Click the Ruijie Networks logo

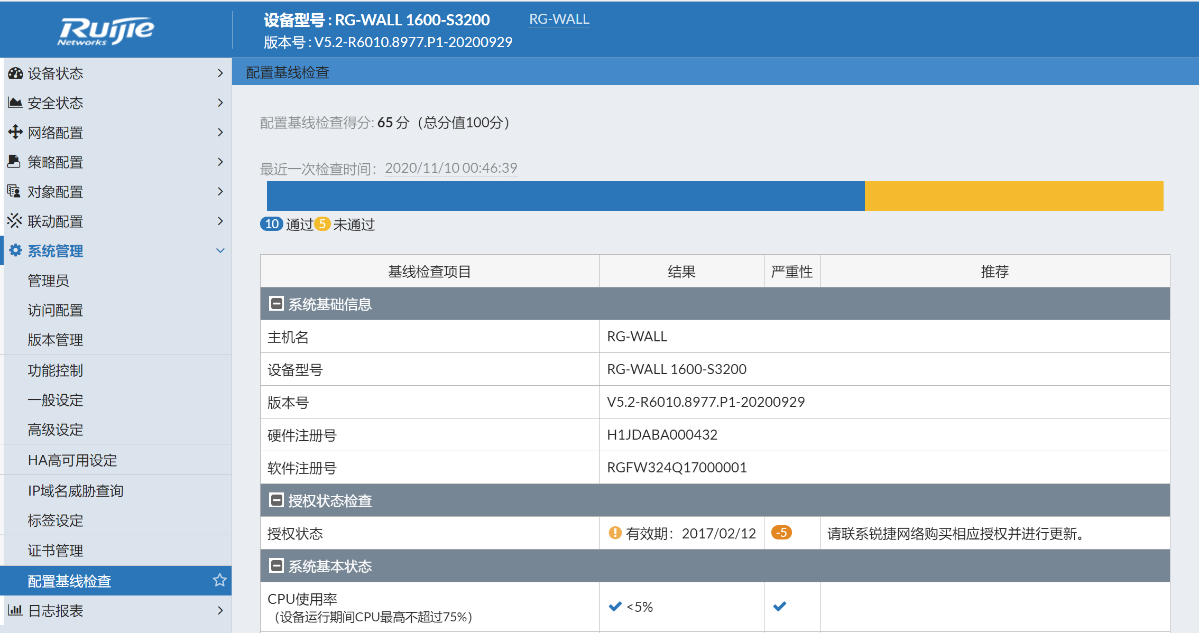pyautogui.click(x=105, y=31)
